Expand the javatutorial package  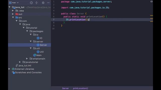(x=20, y=62)
